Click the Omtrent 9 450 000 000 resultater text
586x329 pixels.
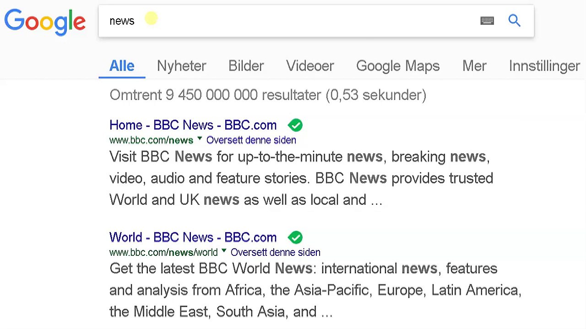(268, 95)
